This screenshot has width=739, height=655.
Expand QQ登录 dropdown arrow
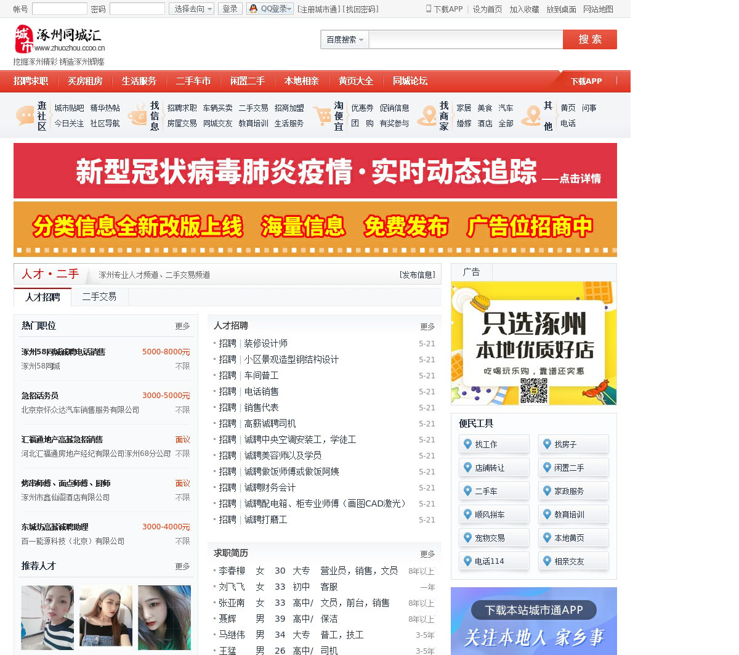[289, 9]
